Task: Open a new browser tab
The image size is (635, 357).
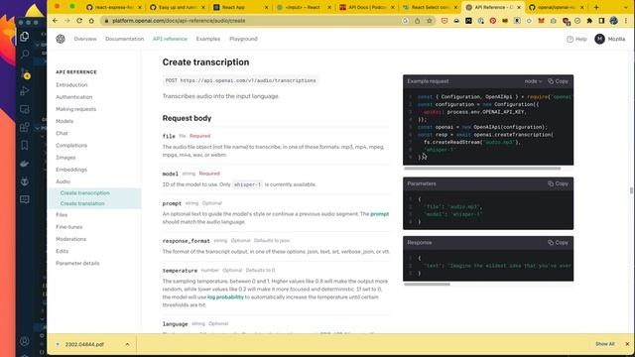Action: (596, 7)
